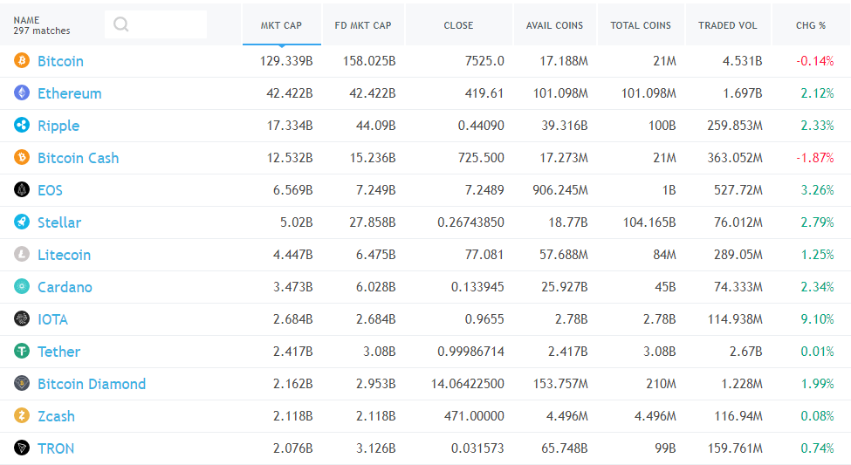Select Cardano FD market cap 6.028B
The image size is (851, 465).
(375, 287)
